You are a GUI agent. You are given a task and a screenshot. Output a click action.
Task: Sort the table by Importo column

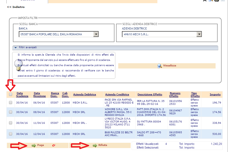pos(215,95)
